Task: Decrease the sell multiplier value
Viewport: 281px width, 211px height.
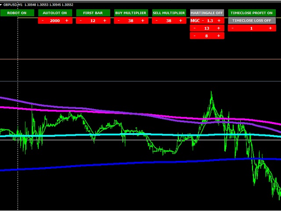Action: (157, 21)
